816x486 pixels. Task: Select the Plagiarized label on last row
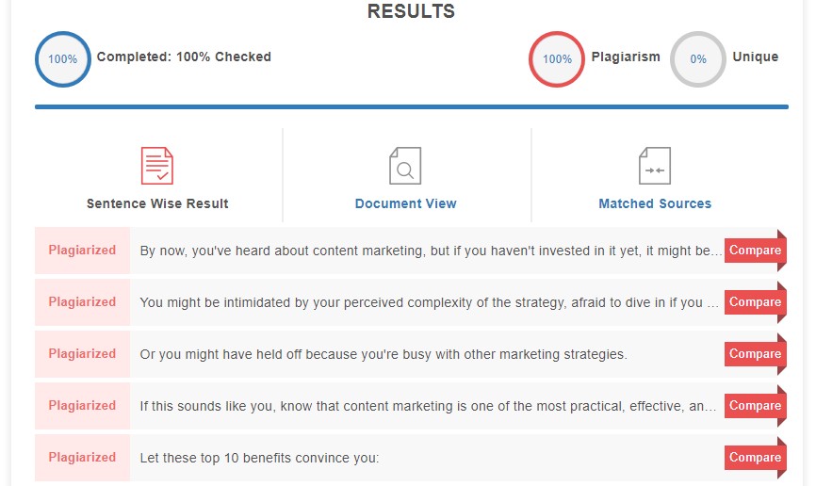(82, 458)
